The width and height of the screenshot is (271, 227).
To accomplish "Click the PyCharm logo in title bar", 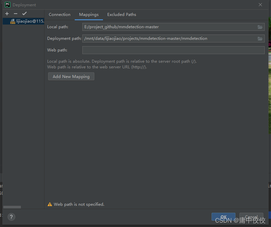I will [8, 5].
